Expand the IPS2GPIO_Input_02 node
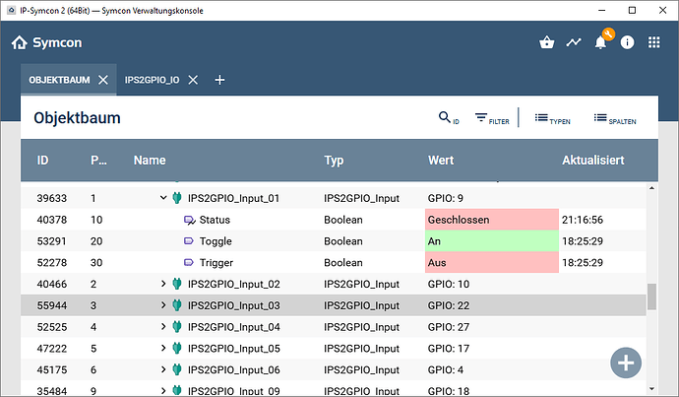 (163, 284)
